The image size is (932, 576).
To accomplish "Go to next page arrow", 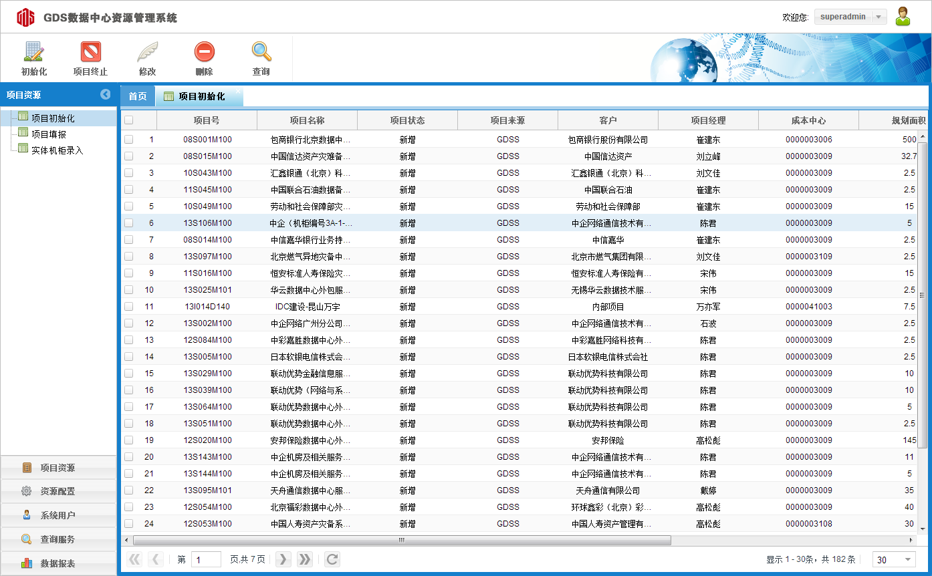I will pyautogui.click(x=283, y=559).
